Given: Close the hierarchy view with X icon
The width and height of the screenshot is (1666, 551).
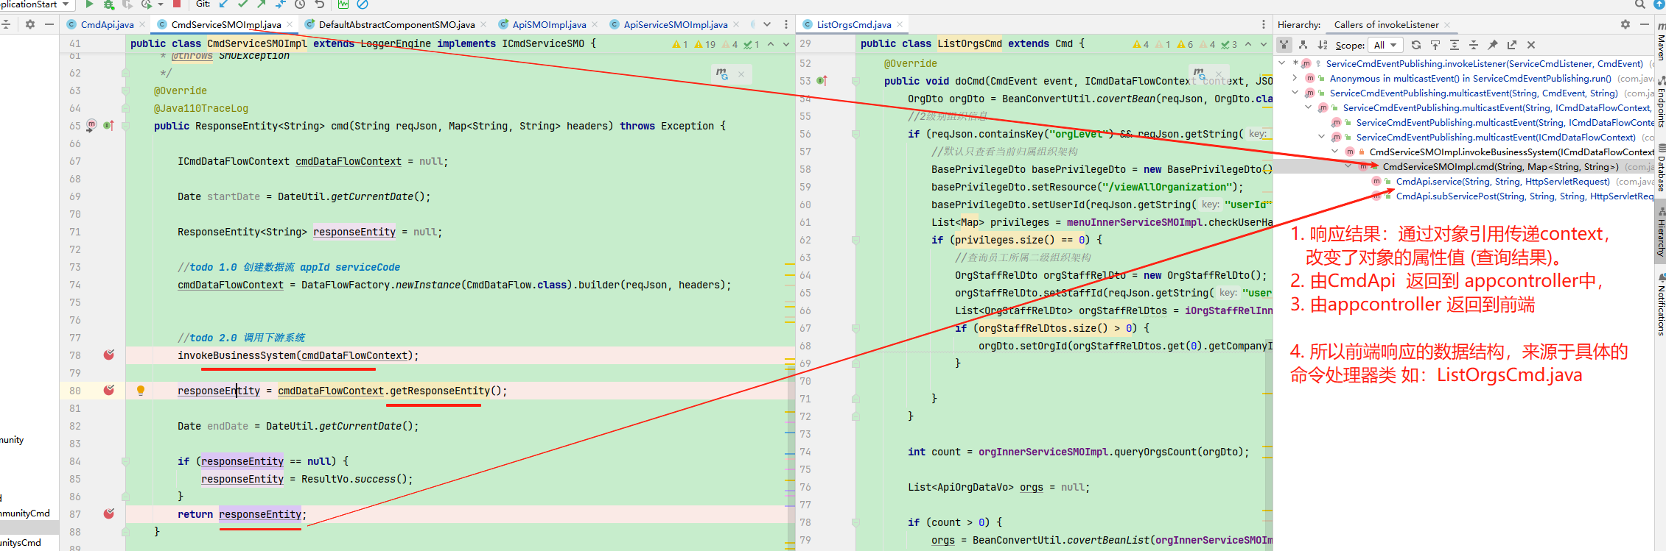Looking at the screenshot, I should pyautogui.click(x=1530, y=45).
